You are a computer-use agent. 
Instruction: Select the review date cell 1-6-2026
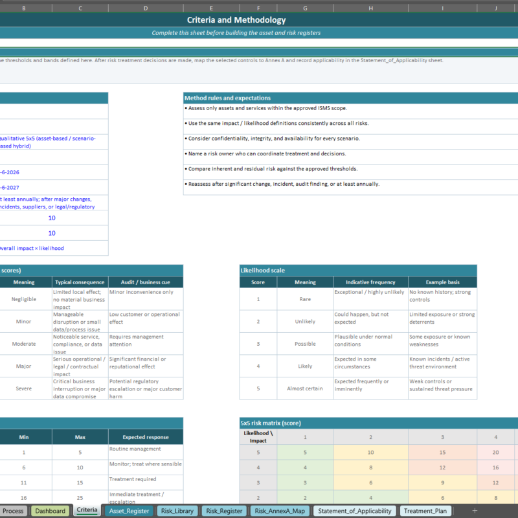click(52, 172)
